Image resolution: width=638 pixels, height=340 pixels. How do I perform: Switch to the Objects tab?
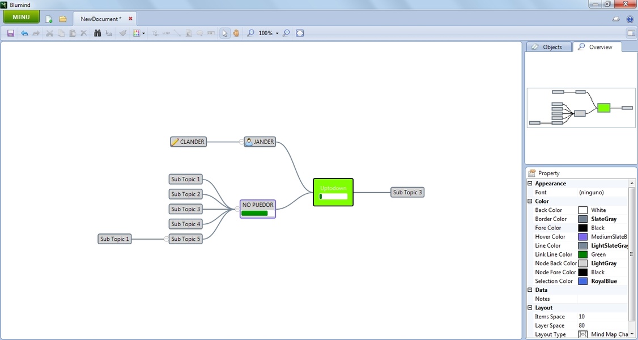coord(547,47)
